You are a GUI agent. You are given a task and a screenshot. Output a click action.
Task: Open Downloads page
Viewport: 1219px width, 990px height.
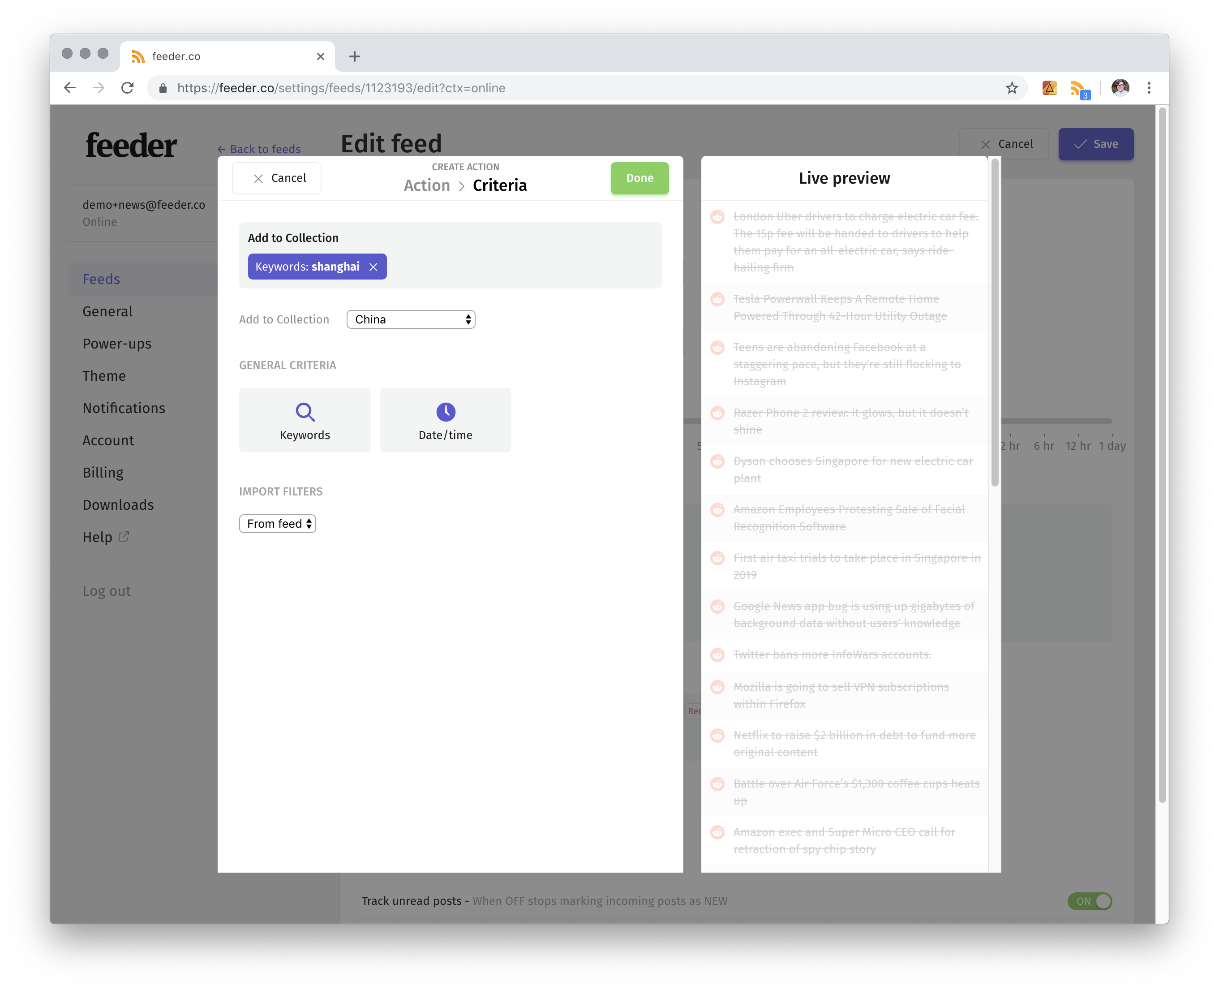click(x=118, y=505)
